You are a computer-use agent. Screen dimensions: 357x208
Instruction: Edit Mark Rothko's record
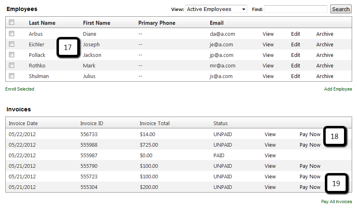pyautogui.click(x=296, y=66)
